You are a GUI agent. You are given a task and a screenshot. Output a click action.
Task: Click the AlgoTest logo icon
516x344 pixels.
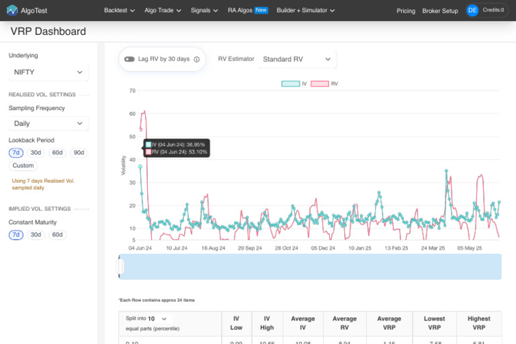point(12,10)
